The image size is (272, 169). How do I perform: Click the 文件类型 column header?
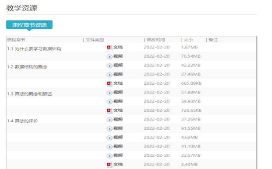(95, 40)
